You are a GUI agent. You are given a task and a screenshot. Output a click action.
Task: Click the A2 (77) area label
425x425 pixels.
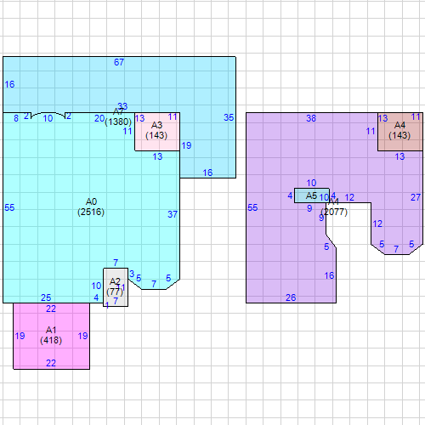(115, 286)
